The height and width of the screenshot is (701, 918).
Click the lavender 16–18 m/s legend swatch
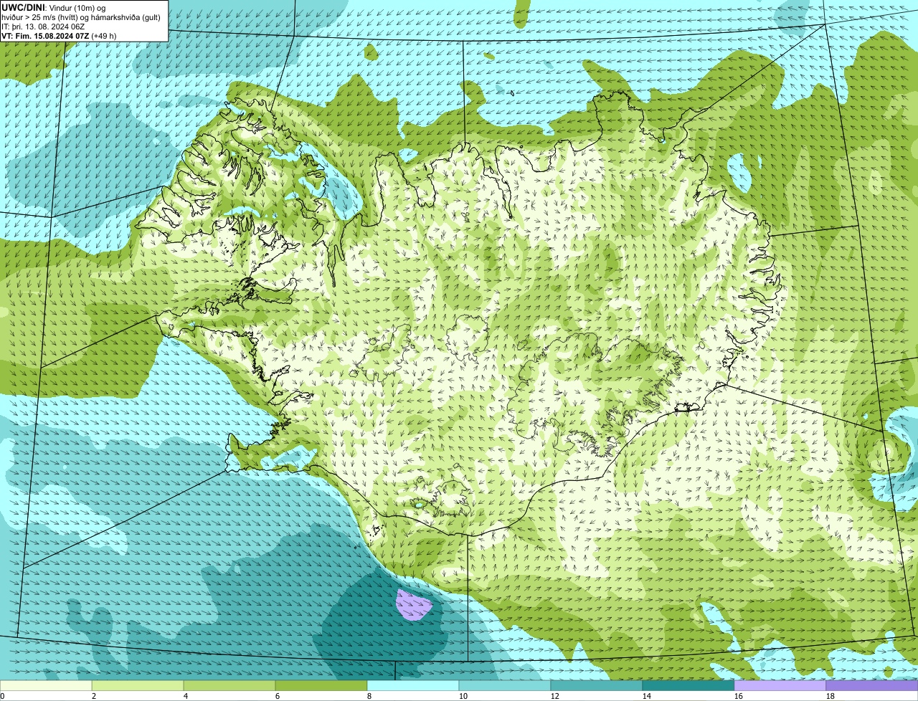[x=780, y=685]
